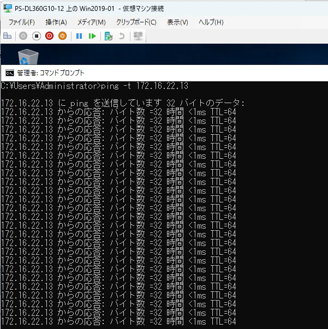Create a checkpoint with toolbar icon
The height and width of the screenshot is (329, 328).
coord(109,36)
